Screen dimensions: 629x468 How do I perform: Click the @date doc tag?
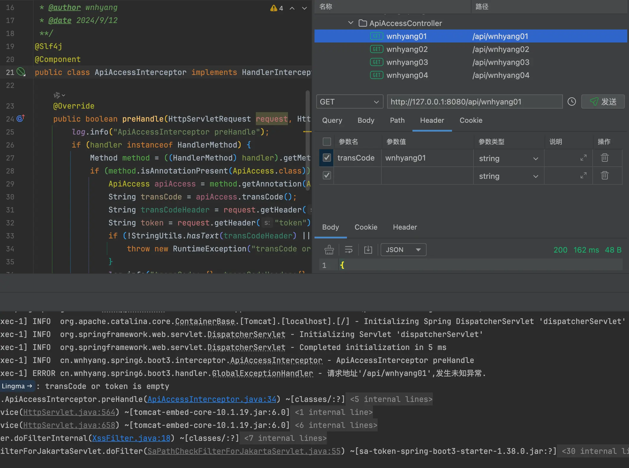click(x=60, y=20)
